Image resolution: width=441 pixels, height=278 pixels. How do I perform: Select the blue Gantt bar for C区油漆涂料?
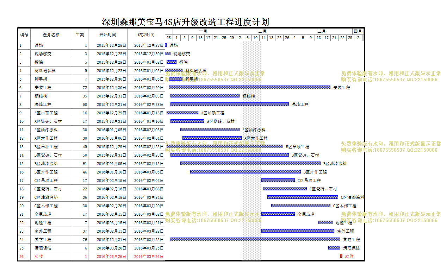pyautogui.click(x=303, y=197)
